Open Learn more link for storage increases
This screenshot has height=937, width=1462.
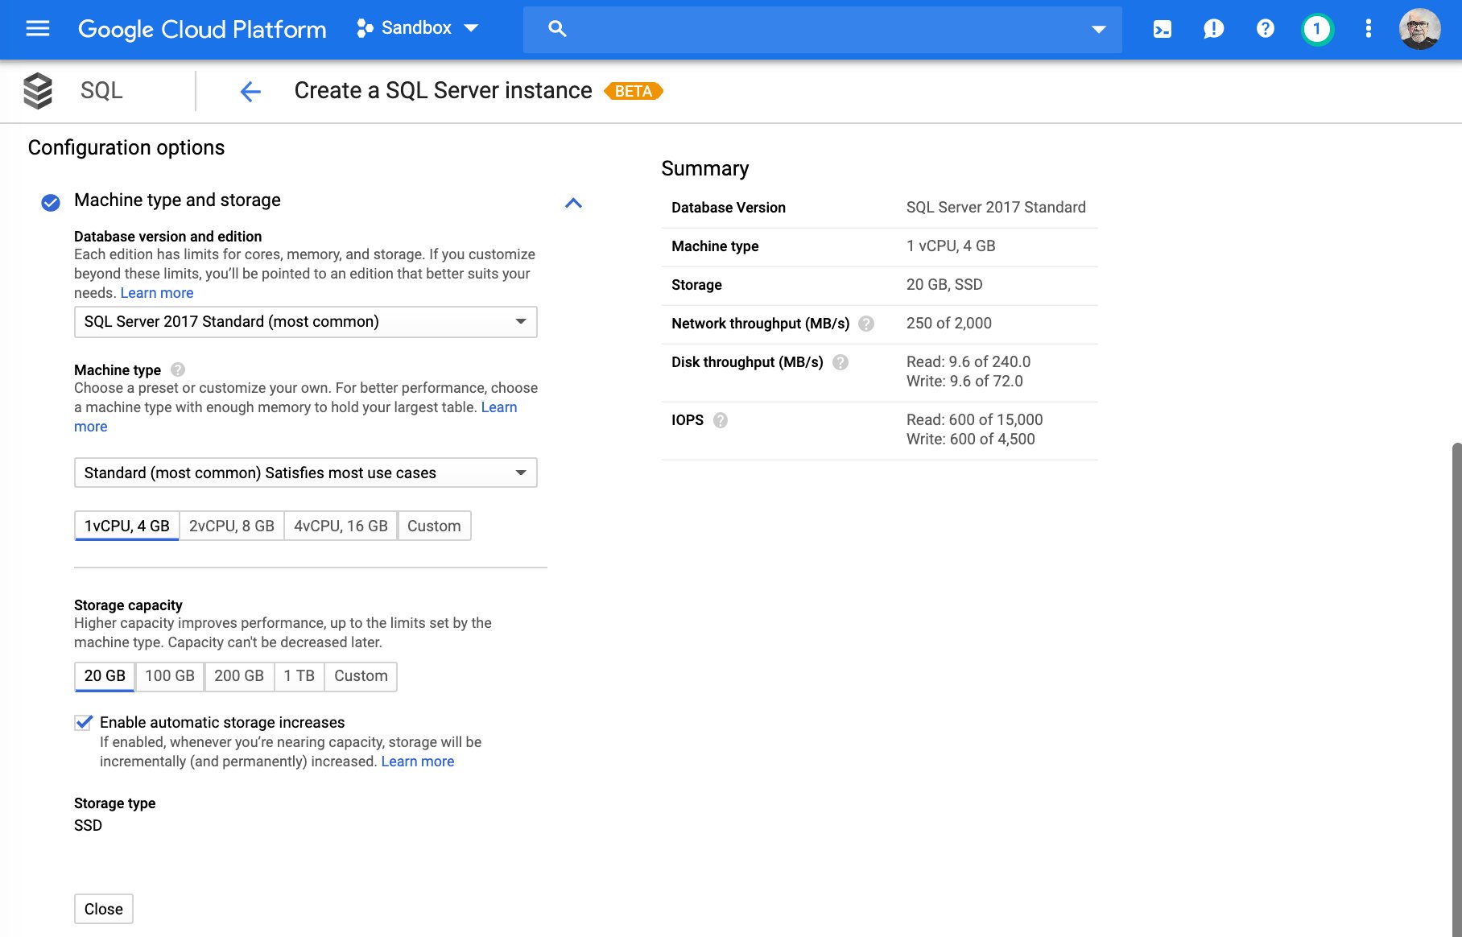coord(417,762)
